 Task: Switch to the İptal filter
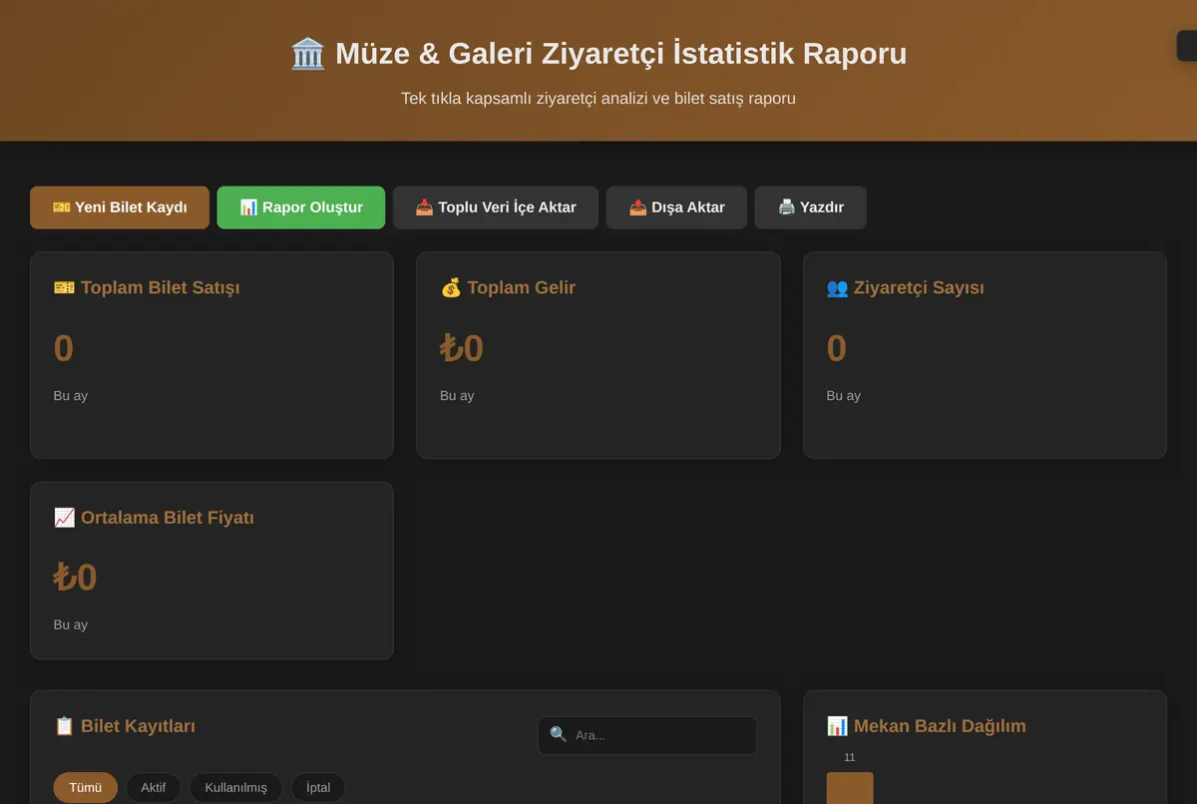coord(318,787)
